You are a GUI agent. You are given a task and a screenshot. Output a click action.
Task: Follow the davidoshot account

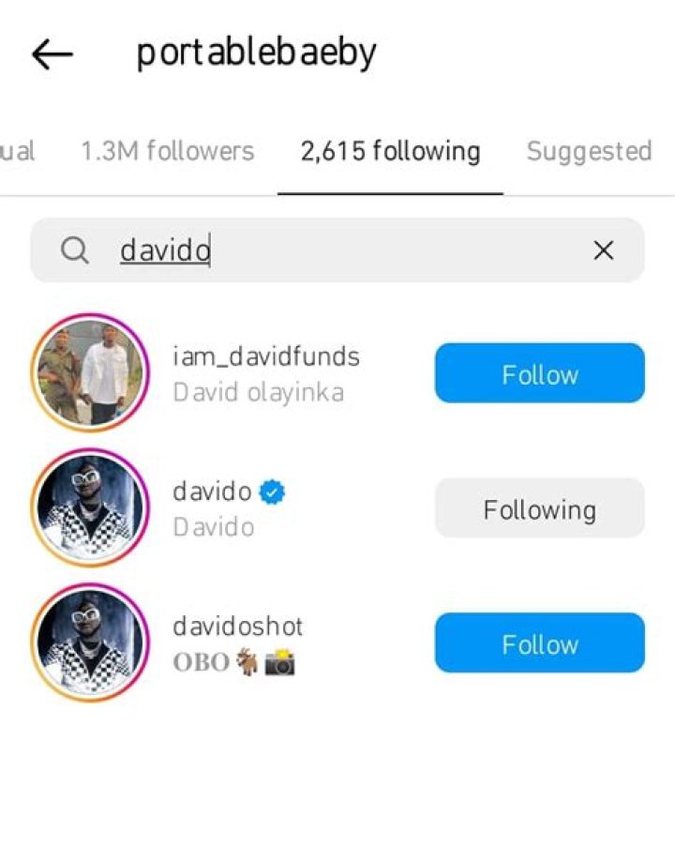coord(540,642)
